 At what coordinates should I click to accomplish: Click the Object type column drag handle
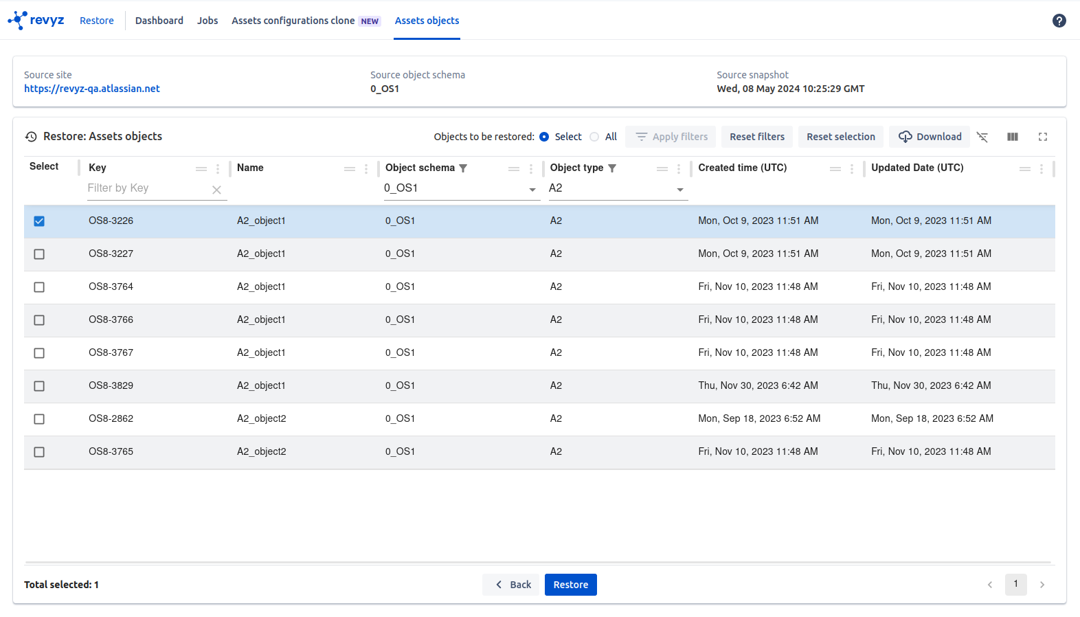[x=662, y=169]
